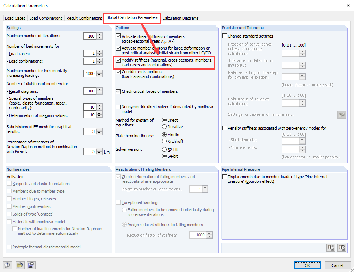Close the Calculation Parameters dialog with X
Viewport: 354px width, 272px height.
click(348, 6)
